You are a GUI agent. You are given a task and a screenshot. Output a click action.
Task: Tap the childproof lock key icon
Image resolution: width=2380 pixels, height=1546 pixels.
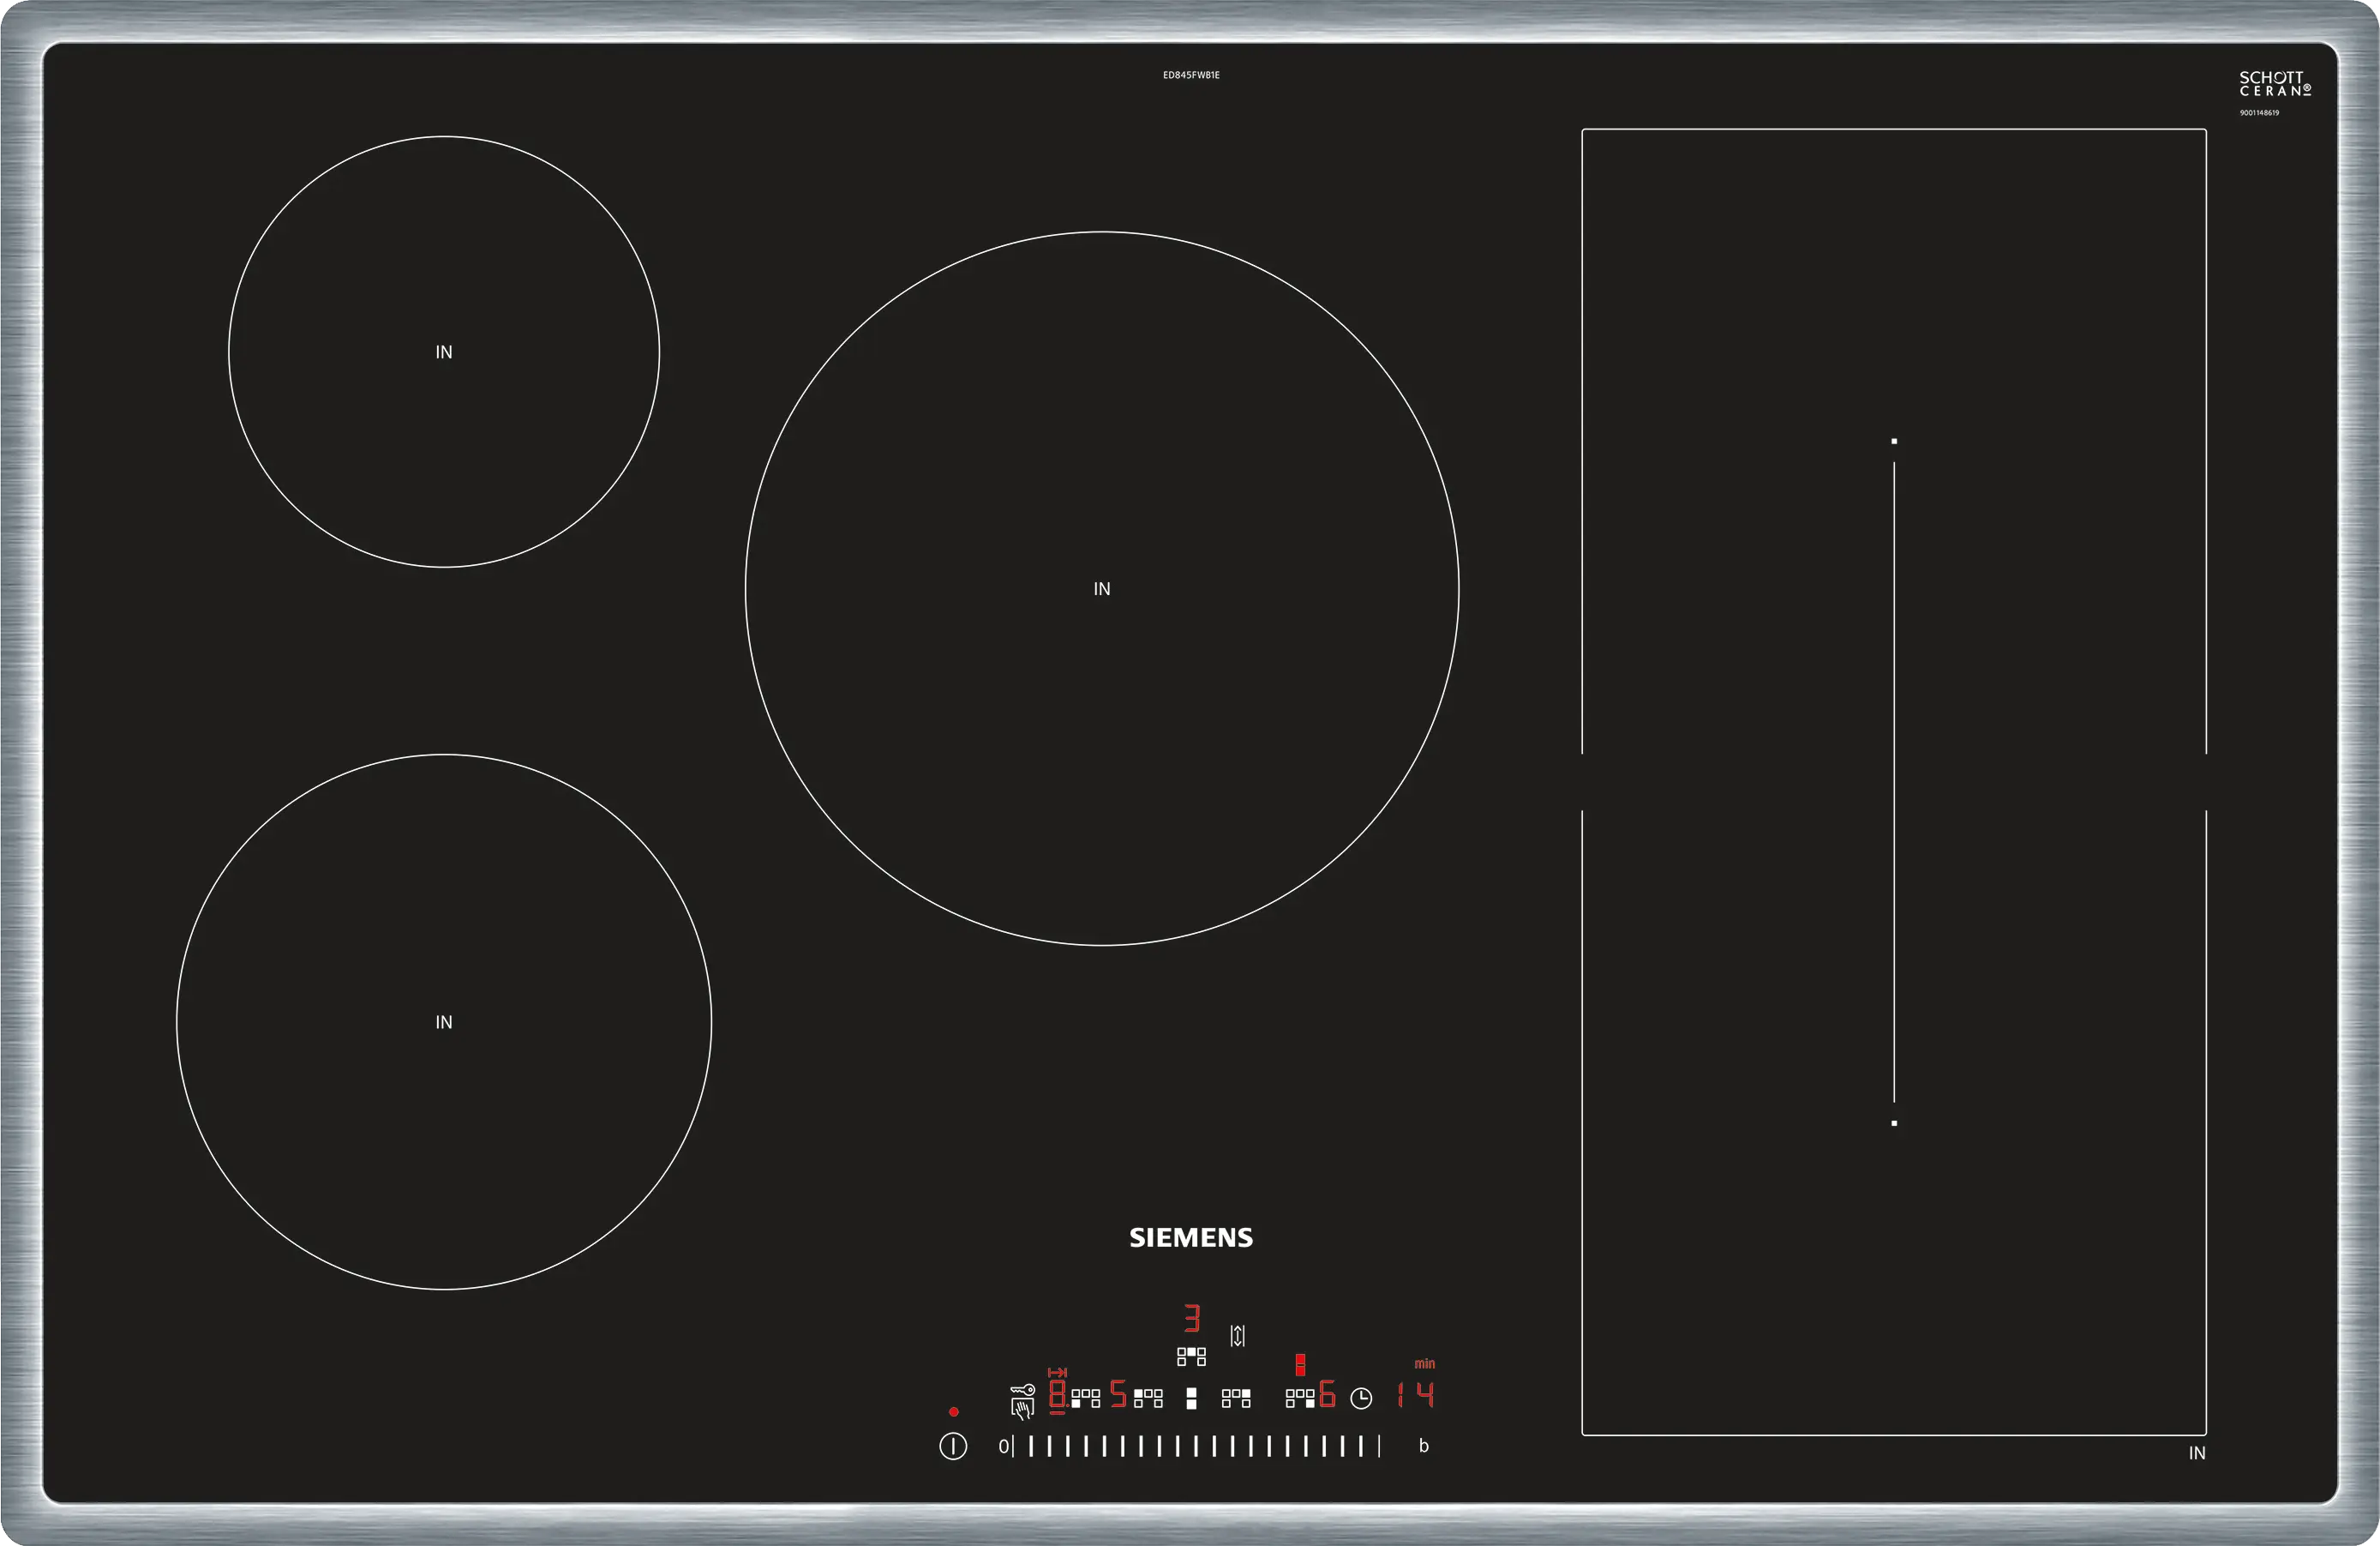[1023, 1390]
